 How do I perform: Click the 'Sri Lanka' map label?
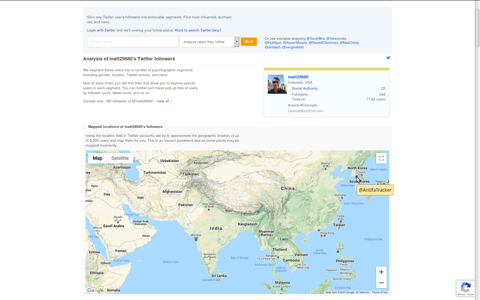[x=219, y=276]
